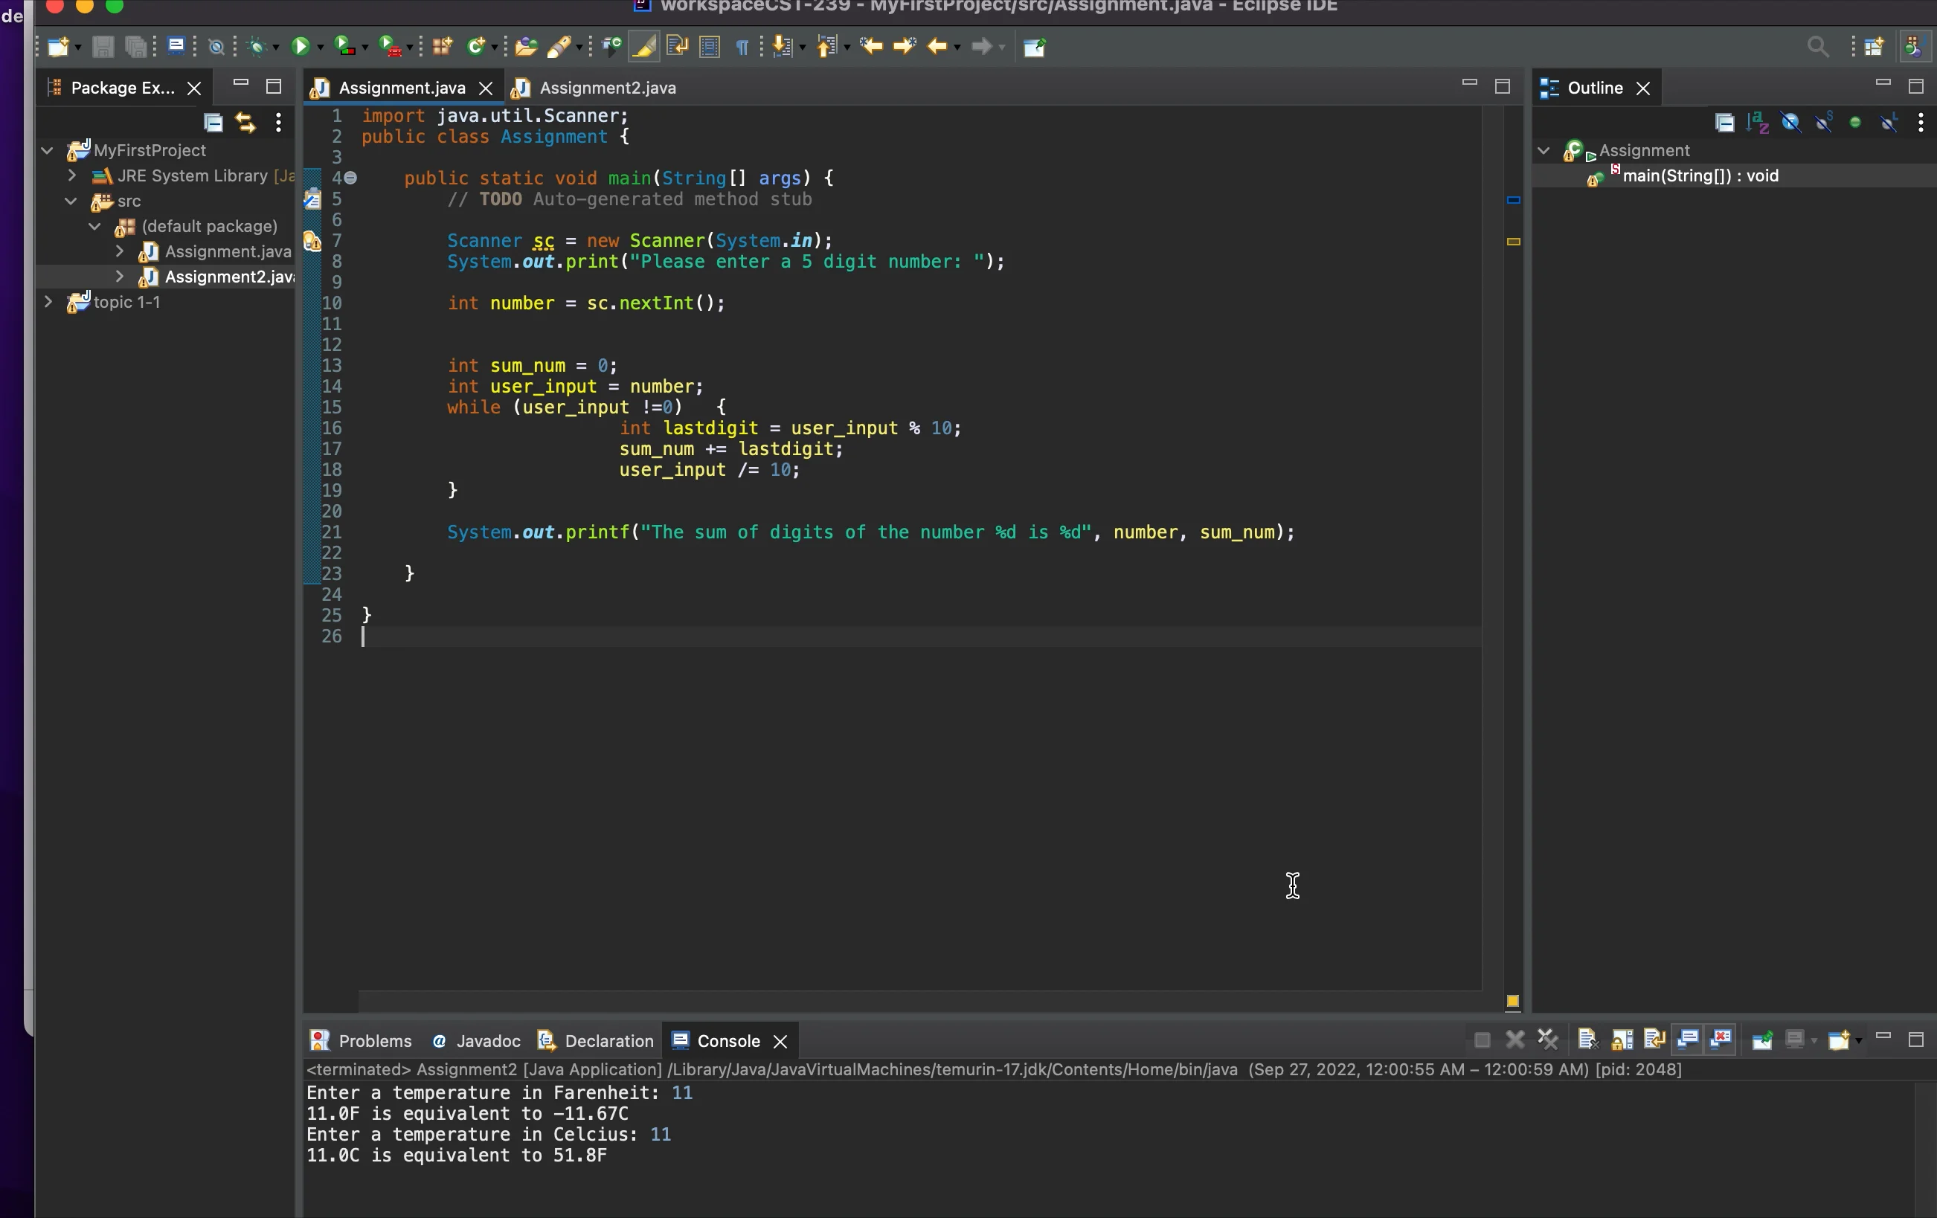The width and height of the screenshot is (1937, 1218).
Task: Click the New Java Package icon
Action: [x=442, y=47]
